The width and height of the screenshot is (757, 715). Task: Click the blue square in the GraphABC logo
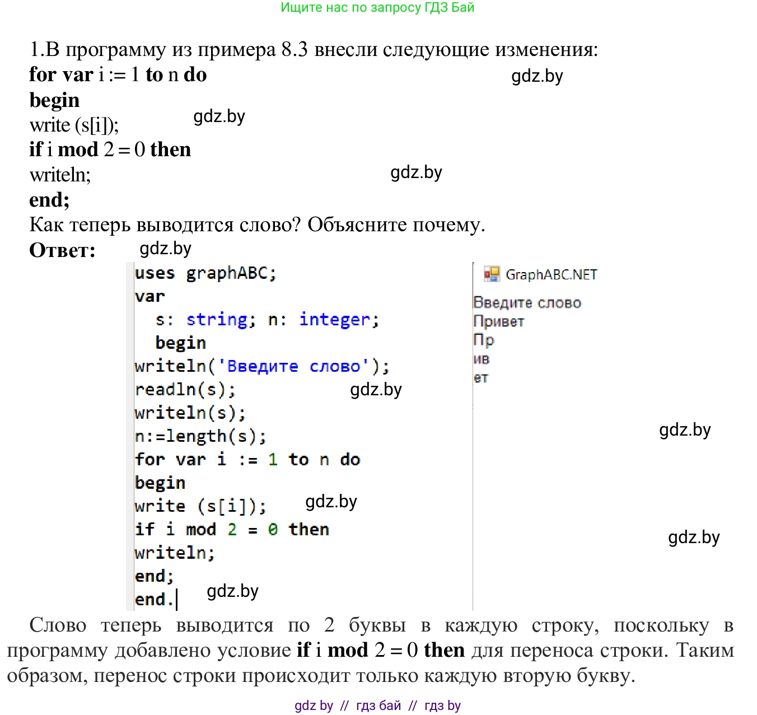pos(493,278)
